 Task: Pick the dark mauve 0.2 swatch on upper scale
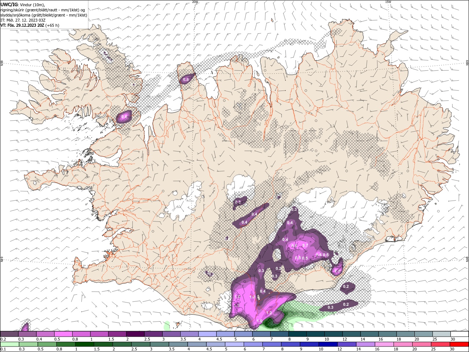click(x=9, y=334)
